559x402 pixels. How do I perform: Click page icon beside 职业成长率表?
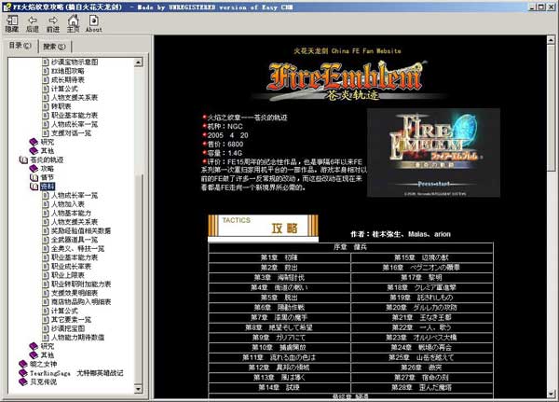(x=46, y=266)
